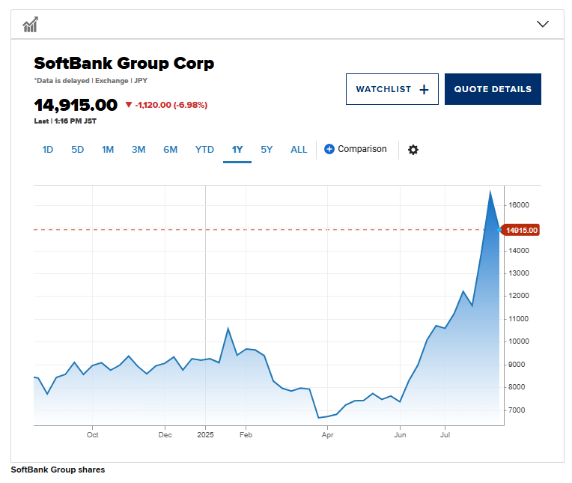572x483 pixels.
Task: Click the Jul label on x-axis
Action: (445, 435)
